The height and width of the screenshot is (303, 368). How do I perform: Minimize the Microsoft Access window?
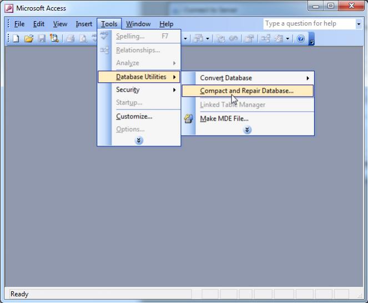coord(316,6)
